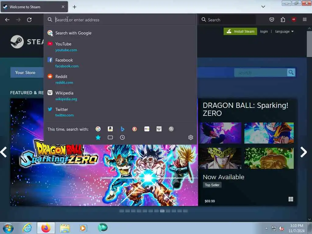Search this time with Bing icon
This screenshot has width=312, height=234.
click(122, 129)
